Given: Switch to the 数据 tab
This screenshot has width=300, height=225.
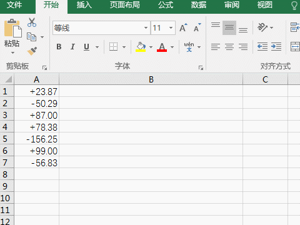Looking at the screenshot, I should click(x=199, y=5).
